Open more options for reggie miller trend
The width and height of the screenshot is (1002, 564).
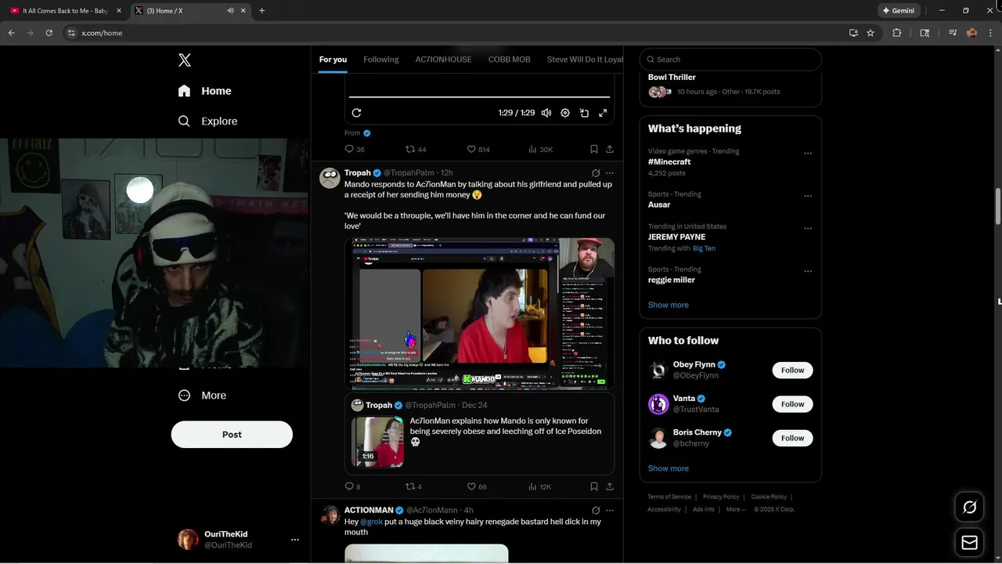click(x=808, y=272)
